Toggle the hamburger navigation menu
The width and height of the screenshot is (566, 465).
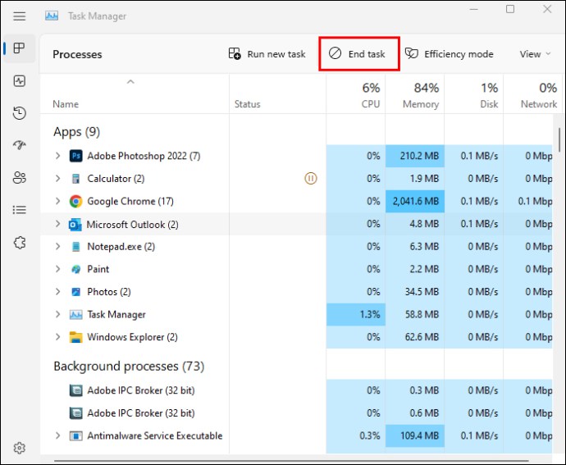(x=20, y=16)
